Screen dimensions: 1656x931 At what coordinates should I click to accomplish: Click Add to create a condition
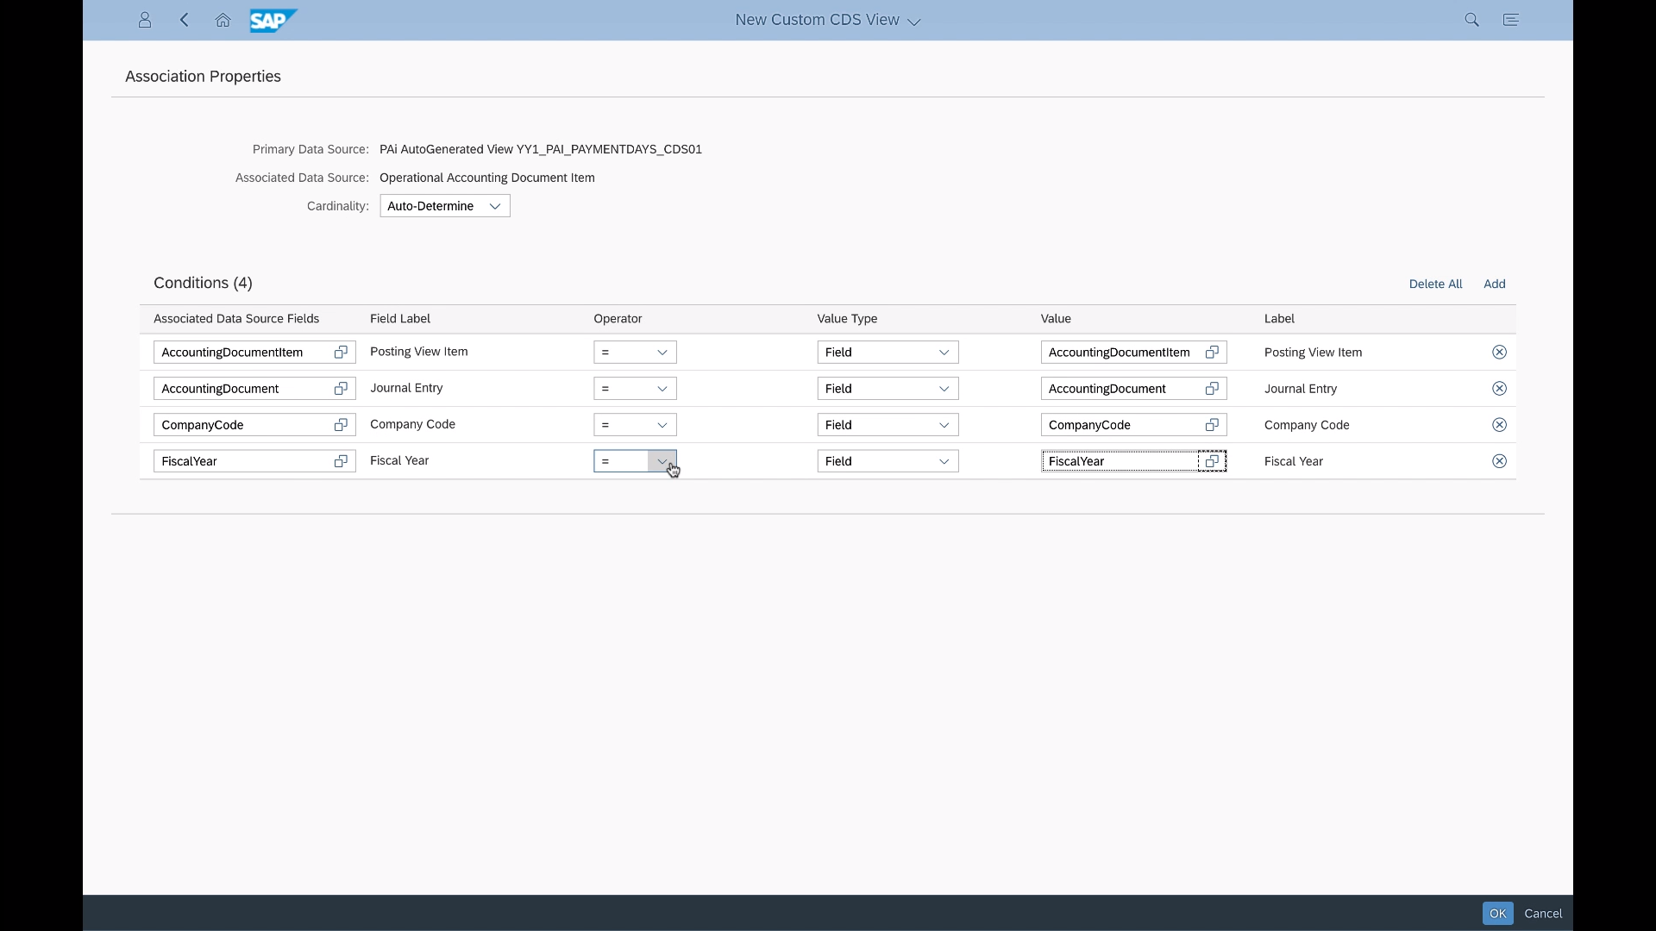(1494, 284)
